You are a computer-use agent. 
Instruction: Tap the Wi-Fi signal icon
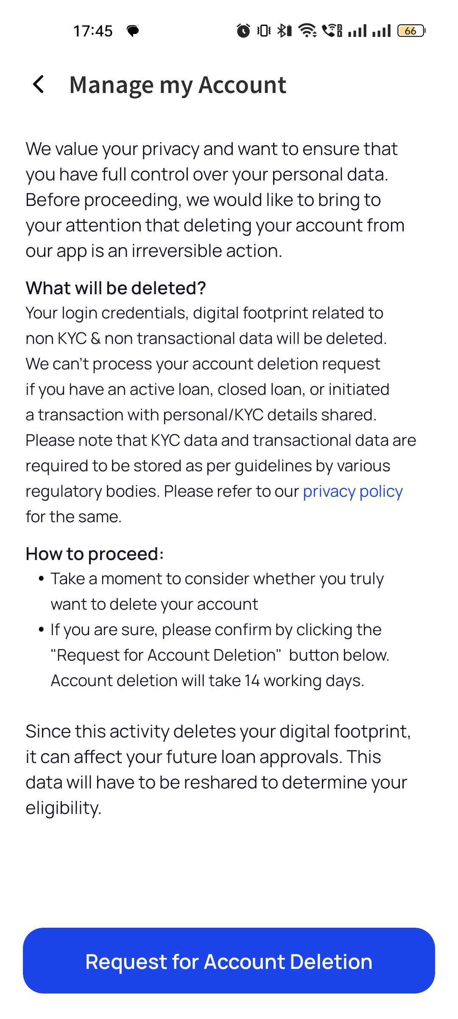point(307,31)
